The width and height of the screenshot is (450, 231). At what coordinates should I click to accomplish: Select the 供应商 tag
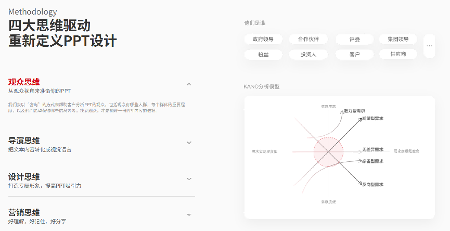(398, 54)
